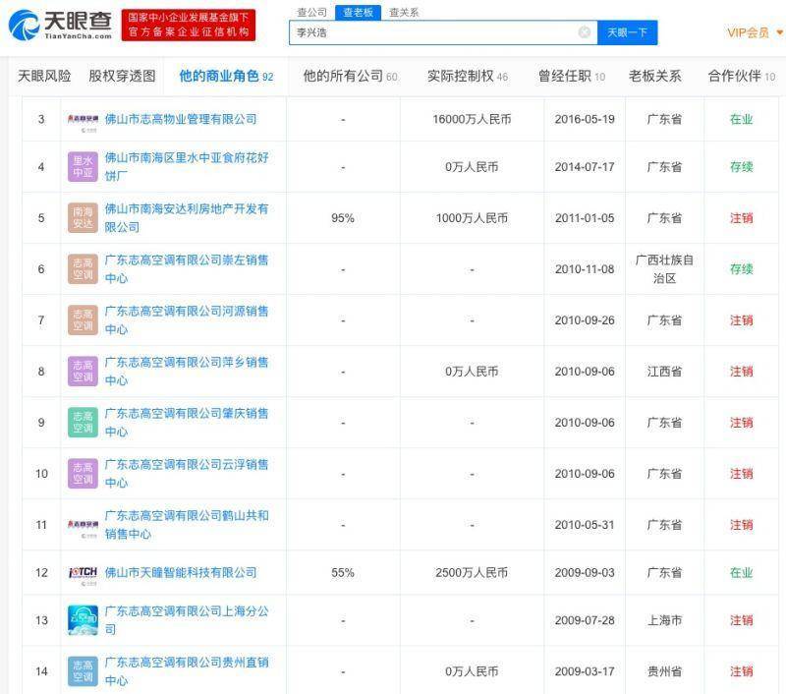Click the 55% shareholding cell

343,573
